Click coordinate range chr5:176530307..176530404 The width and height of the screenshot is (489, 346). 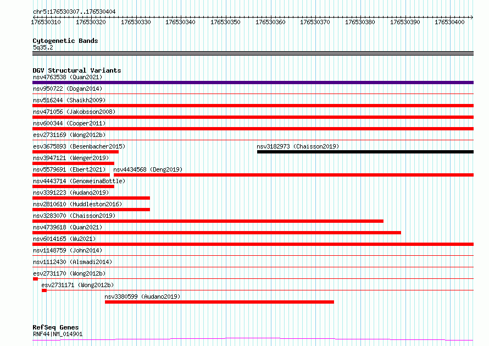(x=74, y=12)
